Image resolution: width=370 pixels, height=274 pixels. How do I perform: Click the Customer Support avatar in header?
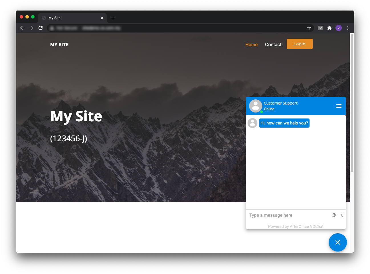[255, 106]
